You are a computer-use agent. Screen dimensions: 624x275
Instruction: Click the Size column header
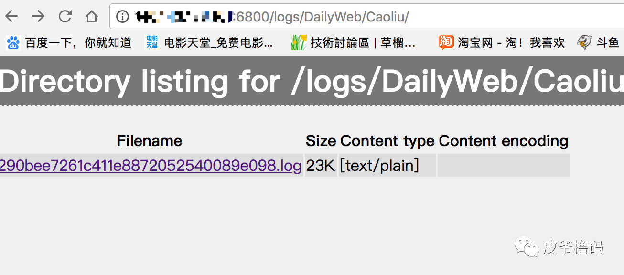(321, 141)
